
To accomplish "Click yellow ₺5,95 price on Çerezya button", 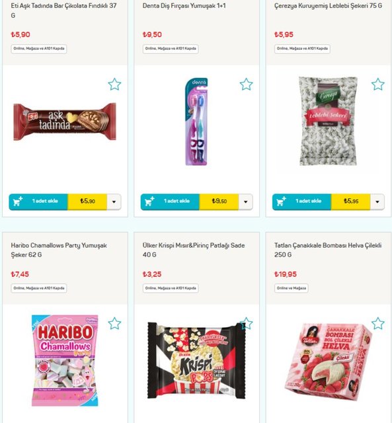I will (351, 202).
